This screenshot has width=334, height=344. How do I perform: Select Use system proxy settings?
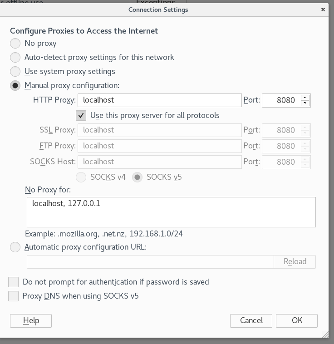point(15,72)
